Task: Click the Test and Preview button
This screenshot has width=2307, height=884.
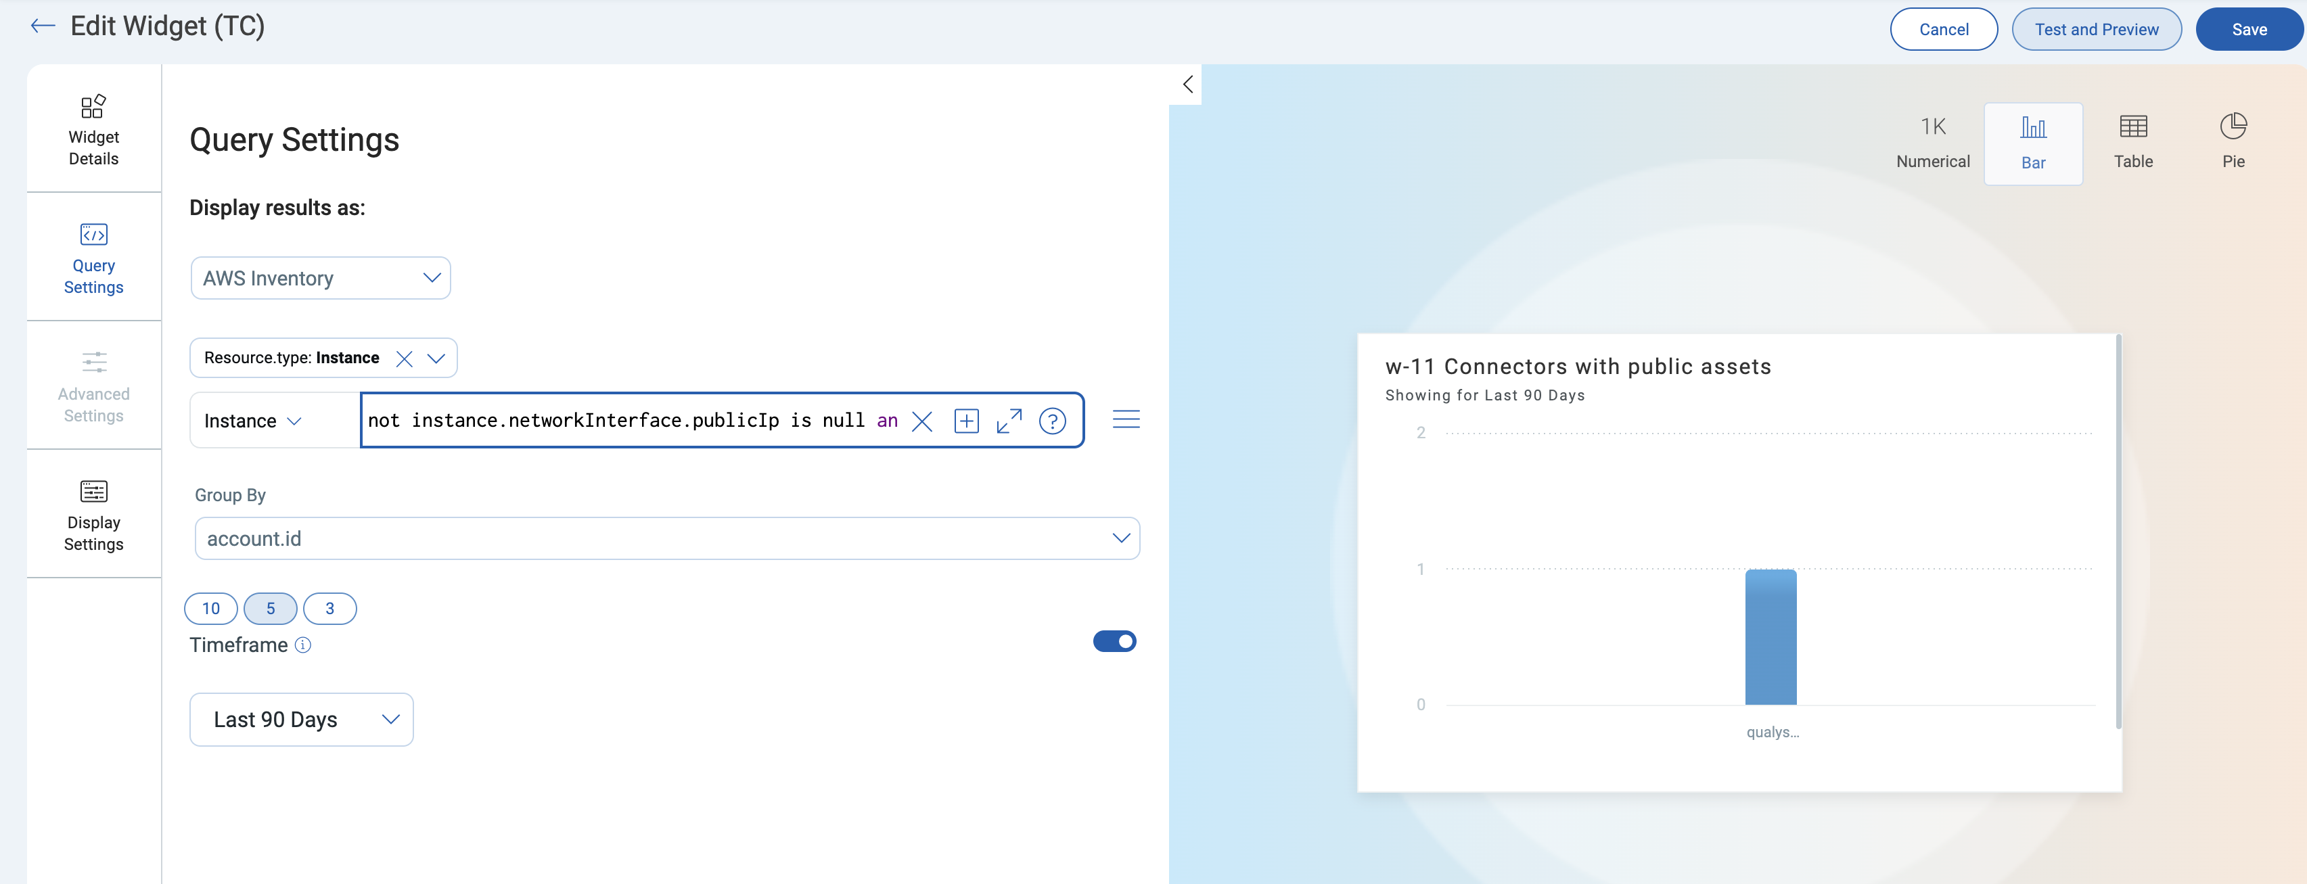Action: coord(2096,30)
